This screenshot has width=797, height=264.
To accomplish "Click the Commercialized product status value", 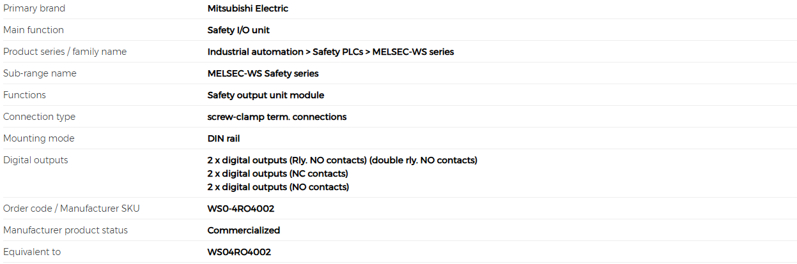I will (244, 230).
